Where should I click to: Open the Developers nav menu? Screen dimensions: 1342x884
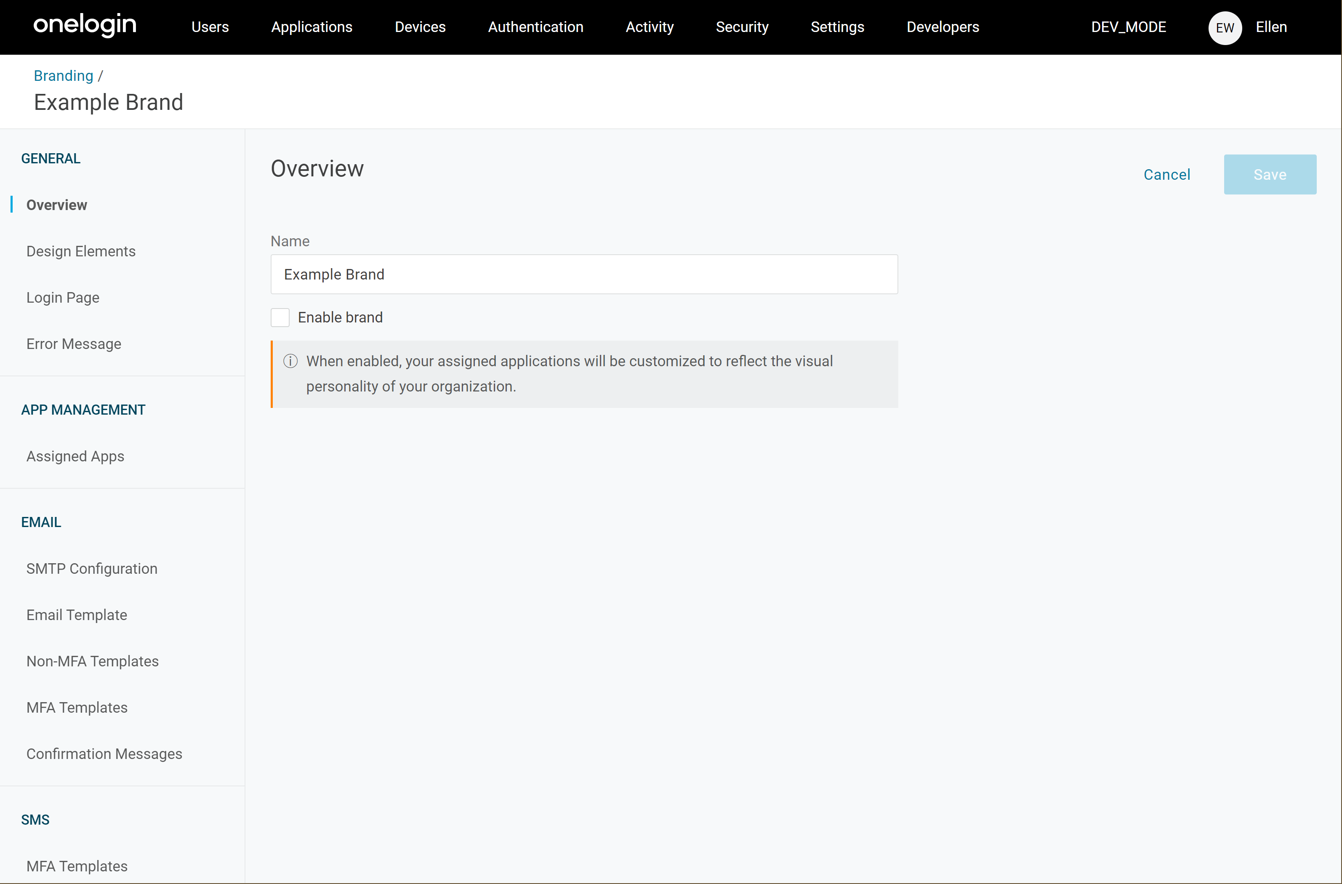(x=942, y=27)
